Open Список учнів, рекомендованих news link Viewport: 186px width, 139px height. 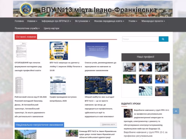tap(100, 66)
